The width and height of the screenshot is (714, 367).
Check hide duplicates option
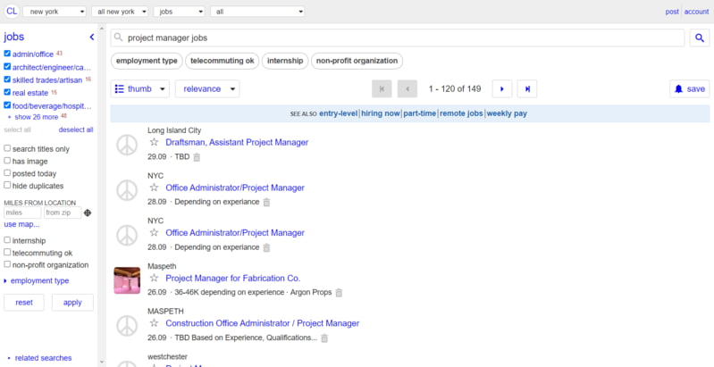tap(7, 185)
